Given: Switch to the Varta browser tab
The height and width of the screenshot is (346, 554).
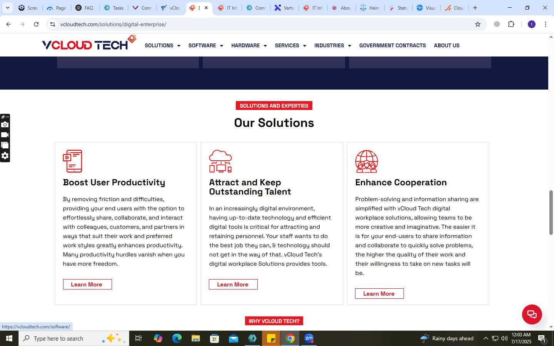Looking at the screenshot, I should (284, 8).
